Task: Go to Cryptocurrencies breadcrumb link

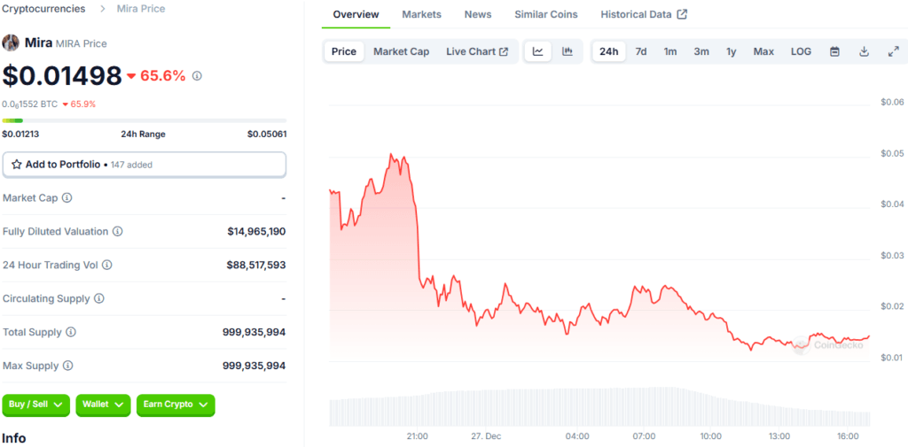Action: tap(44, 9)
